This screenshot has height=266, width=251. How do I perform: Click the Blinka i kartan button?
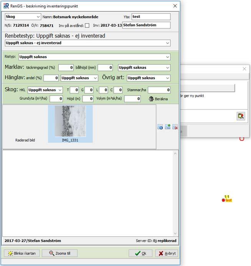click(x=21, y=253)
